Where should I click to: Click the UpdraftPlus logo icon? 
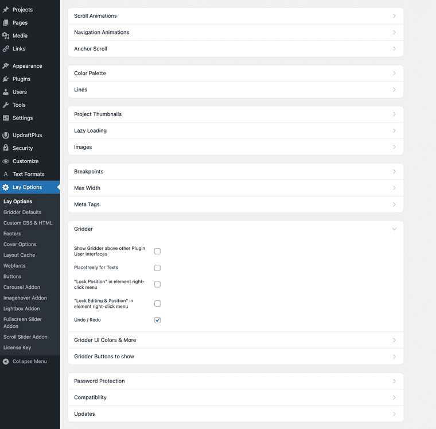pos(6,136)
